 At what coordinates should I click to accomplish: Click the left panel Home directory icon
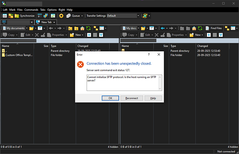(82, 28)
